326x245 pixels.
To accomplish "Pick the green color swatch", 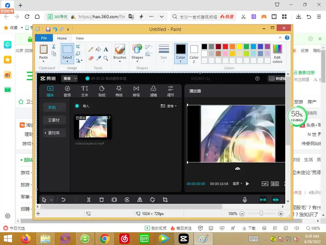I will (246, 47).
